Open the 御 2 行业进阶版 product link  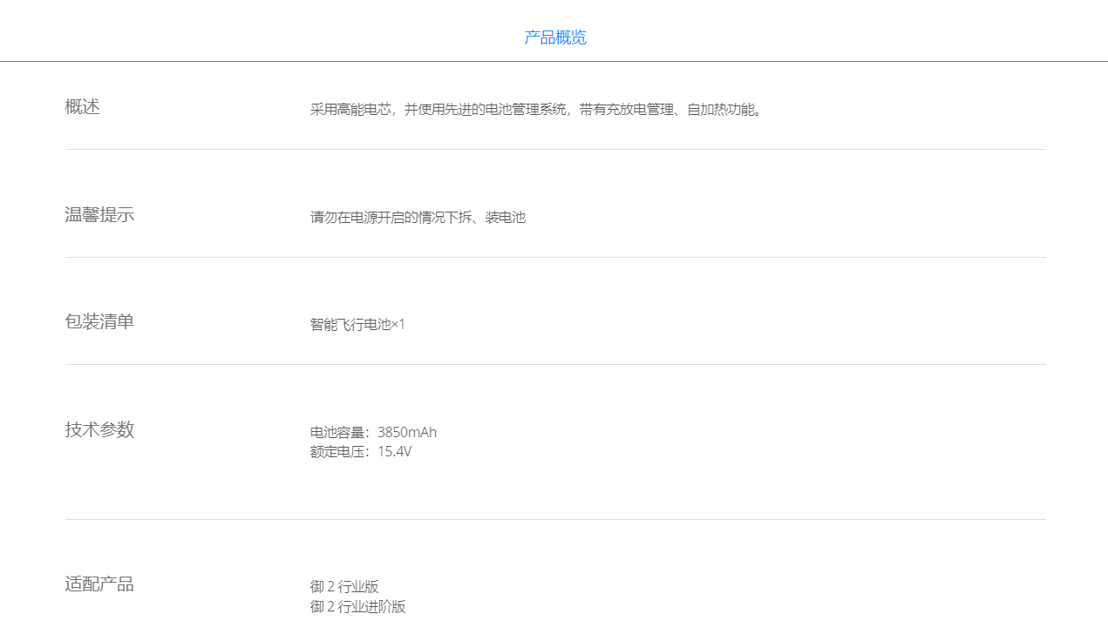point(357,607)
